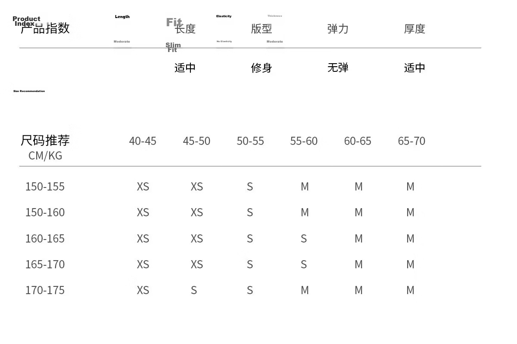This screenshot has width=517, height=344.
Task: Select the 长度 column header
Action: [x=185, y=29]
